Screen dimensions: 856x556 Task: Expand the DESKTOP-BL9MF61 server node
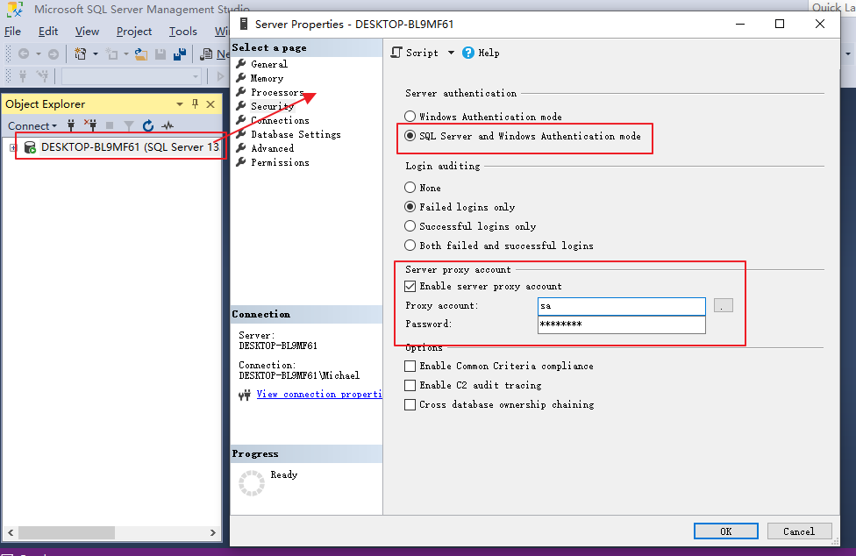click(x=13, y=146)
